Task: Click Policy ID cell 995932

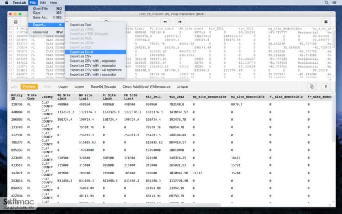Action: (x=17, y=150)
